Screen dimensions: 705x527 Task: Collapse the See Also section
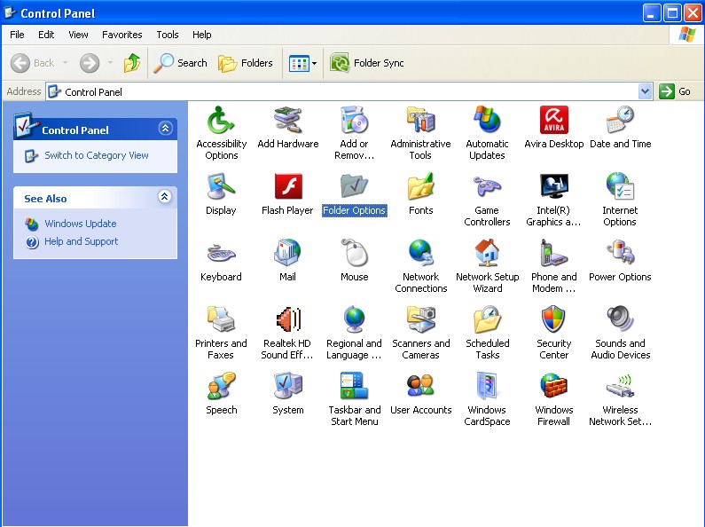[x=165, y=196]
